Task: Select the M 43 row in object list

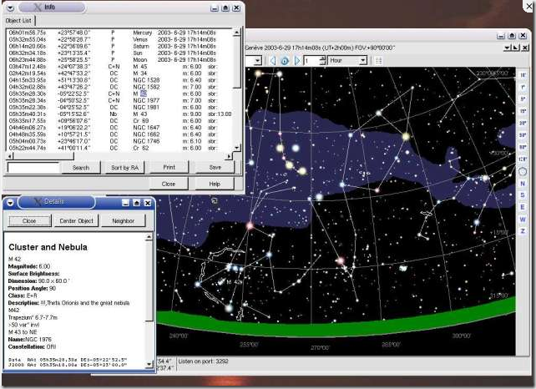Action: click(119, 114)
